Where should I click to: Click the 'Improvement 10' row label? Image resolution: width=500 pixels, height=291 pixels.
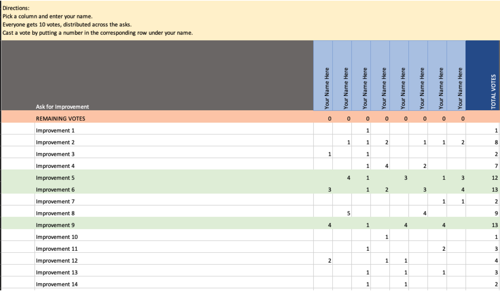point(57,237)
